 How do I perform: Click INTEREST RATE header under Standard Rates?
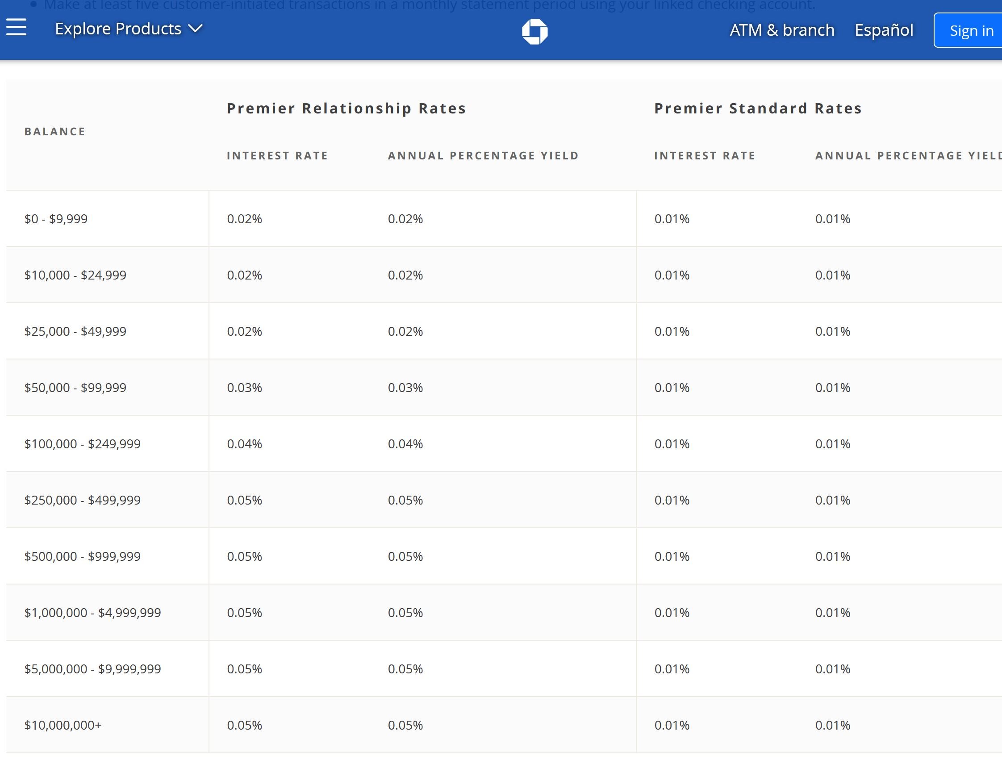pyautogui.click(x=705, y=155)
